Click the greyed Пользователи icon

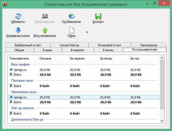point(45,16)
